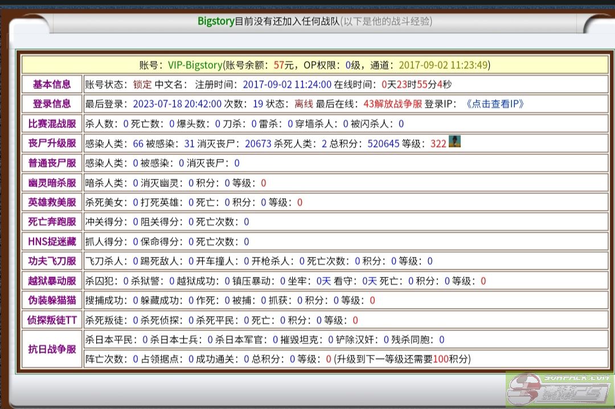Select the 基本信息 row label

[52, 84]
